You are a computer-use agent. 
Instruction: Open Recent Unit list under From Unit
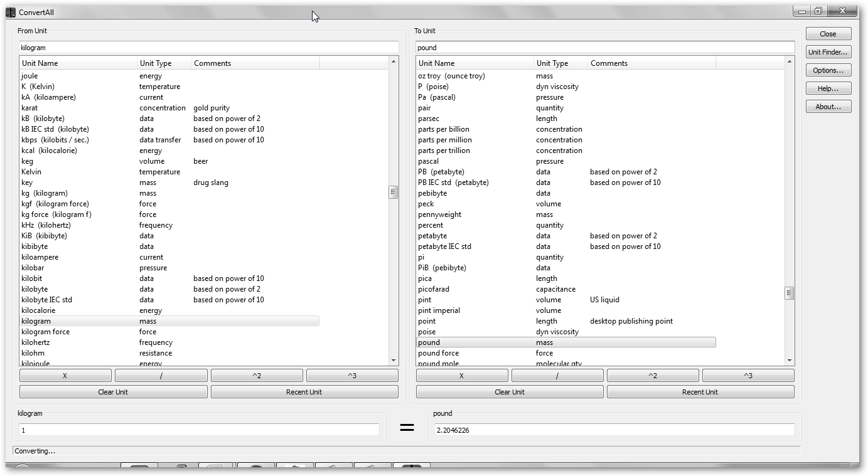pyautogui.click(x=304, y=392)
